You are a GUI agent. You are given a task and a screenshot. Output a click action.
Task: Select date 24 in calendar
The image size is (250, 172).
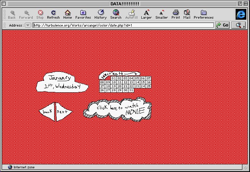tap(143, 86)
